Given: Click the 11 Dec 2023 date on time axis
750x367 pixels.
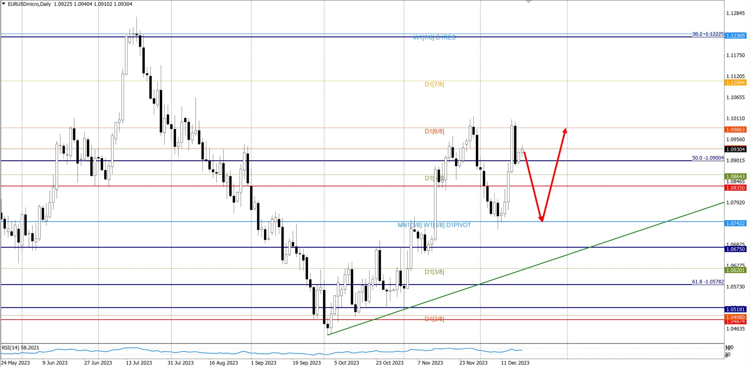Looking at the screenshot, I should tap(515, 363).
